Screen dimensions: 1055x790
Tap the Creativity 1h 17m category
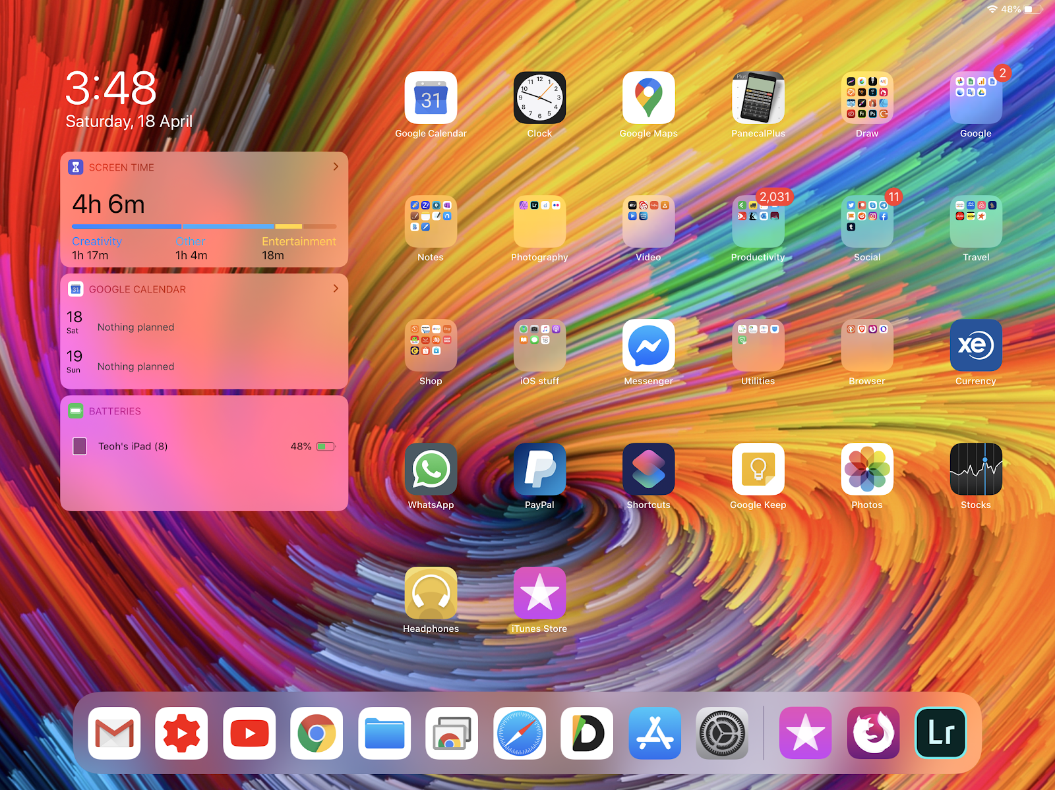click(x=97, y=248)
